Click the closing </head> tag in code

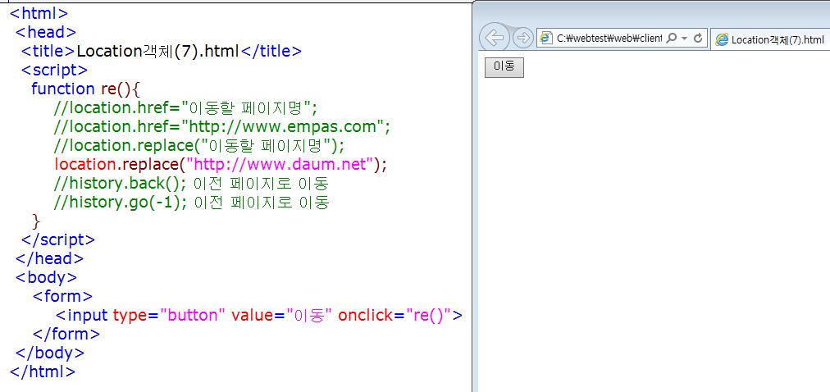(49, 258)
